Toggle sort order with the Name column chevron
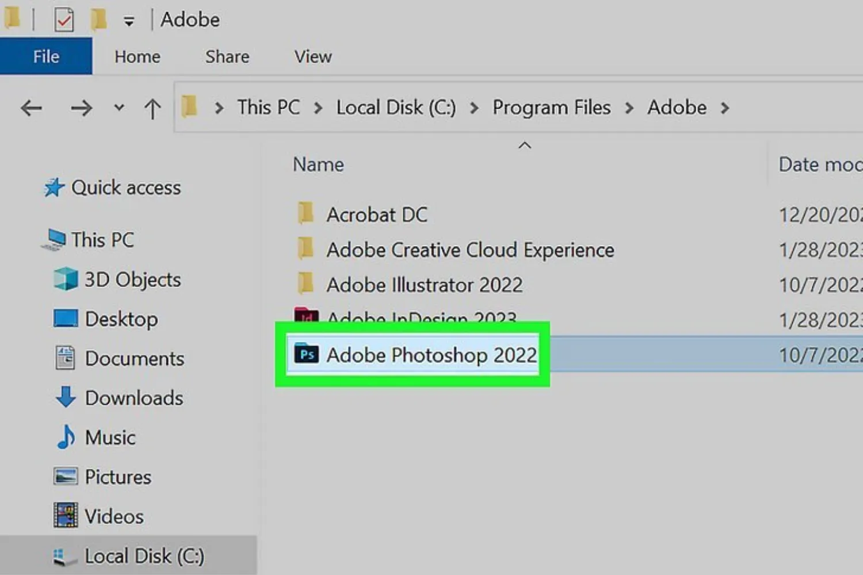Screen dimensions: 863x575 (x=524, y=145)
